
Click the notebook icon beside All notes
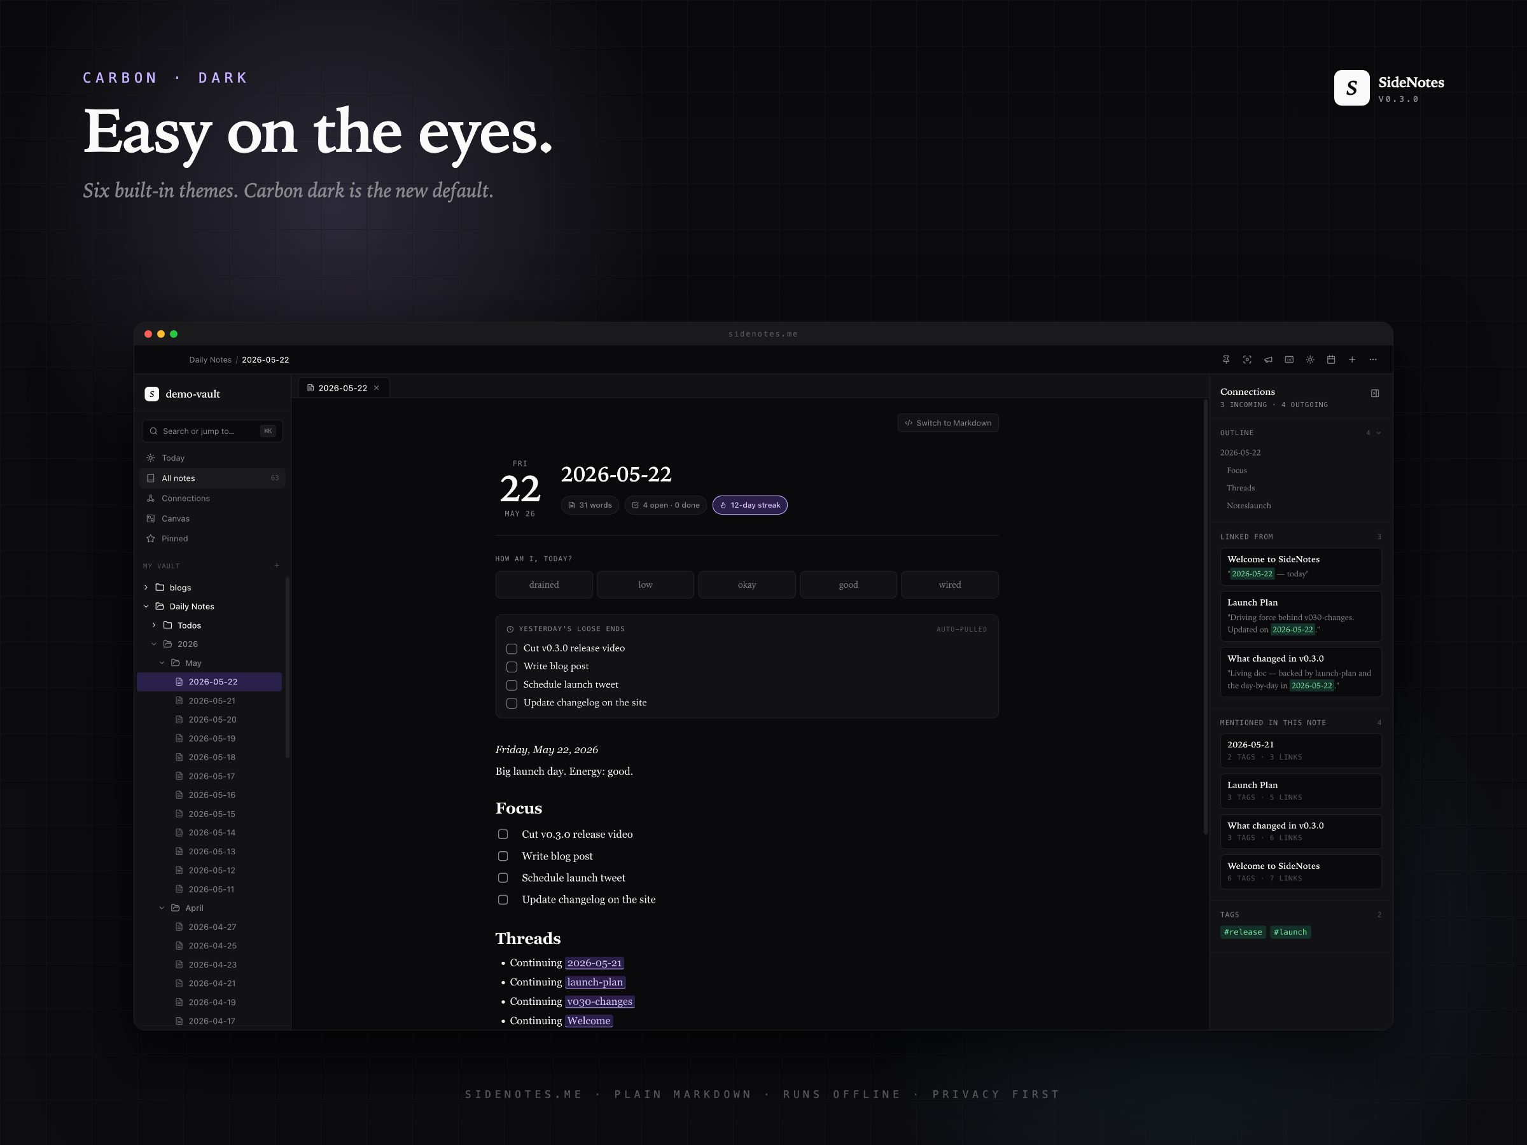point(151,478)
